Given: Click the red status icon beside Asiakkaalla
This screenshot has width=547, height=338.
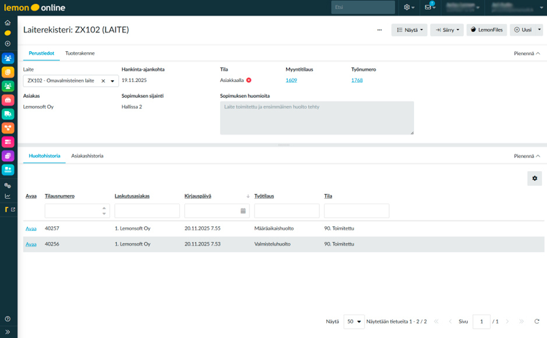Looking at the screenshot, I should point(249,80).
